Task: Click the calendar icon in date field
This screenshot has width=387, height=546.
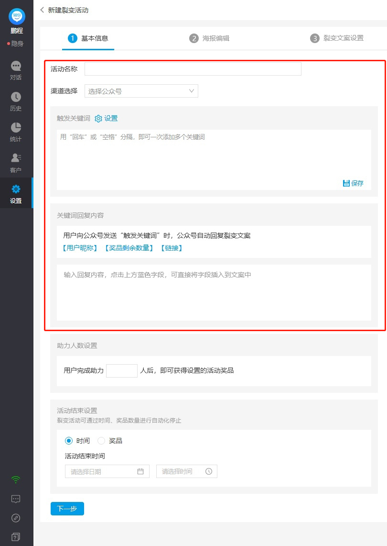Action: [140, 471]
